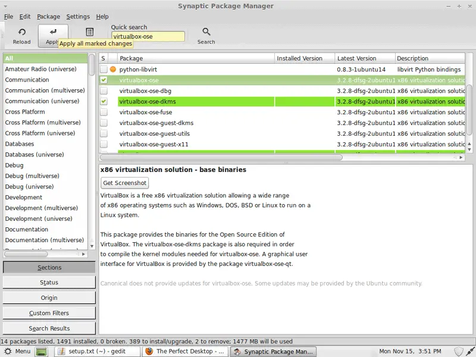Screen dimensions: 476x357
Task: Sort by the Description column header
Action: pos(430,58)
